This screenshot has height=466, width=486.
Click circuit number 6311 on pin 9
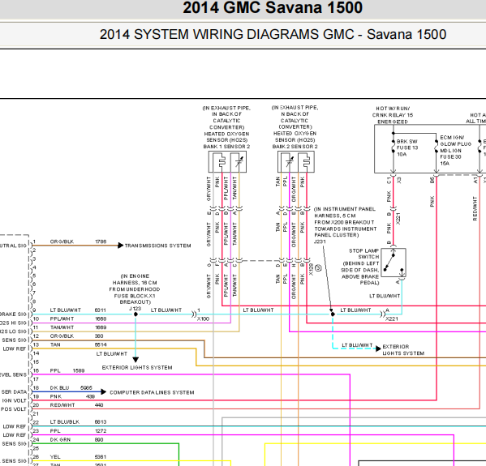click(x=100, y=310)
